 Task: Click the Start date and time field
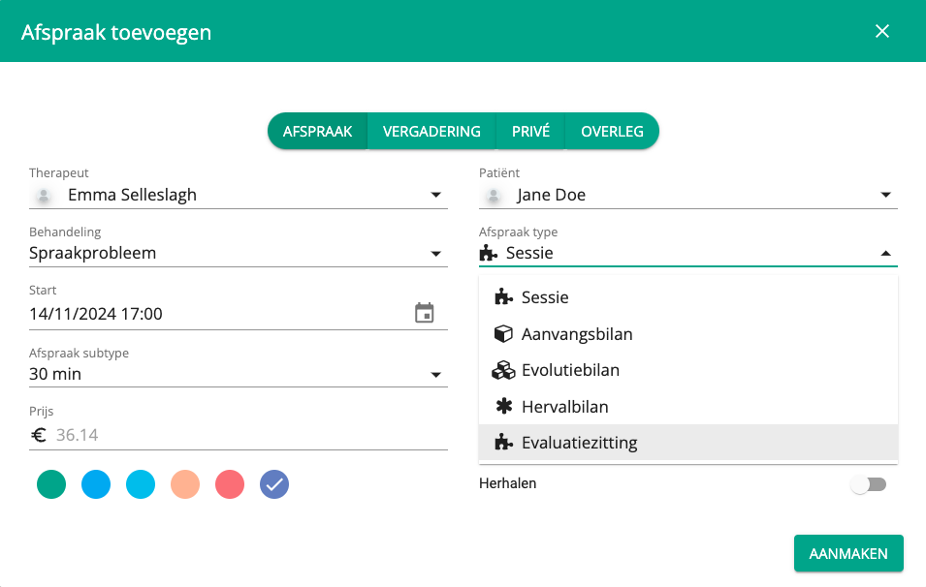click(213, 314)
